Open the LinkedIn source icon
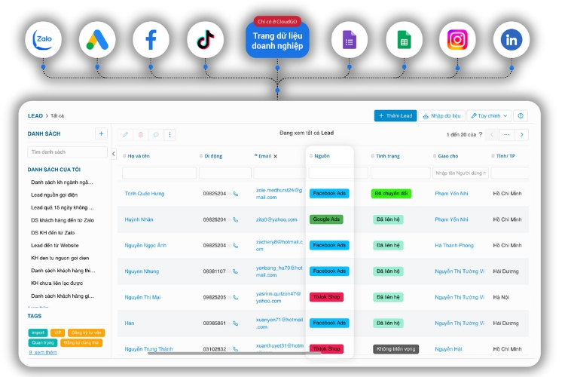 point(512,41)
